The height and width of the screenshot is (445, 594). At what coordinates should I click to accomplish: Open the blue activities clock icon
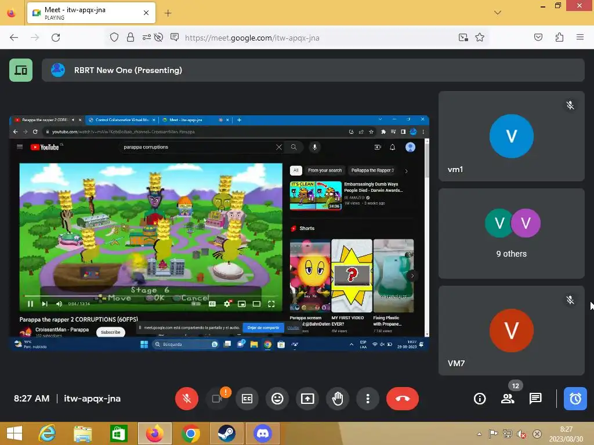[575, 399]
